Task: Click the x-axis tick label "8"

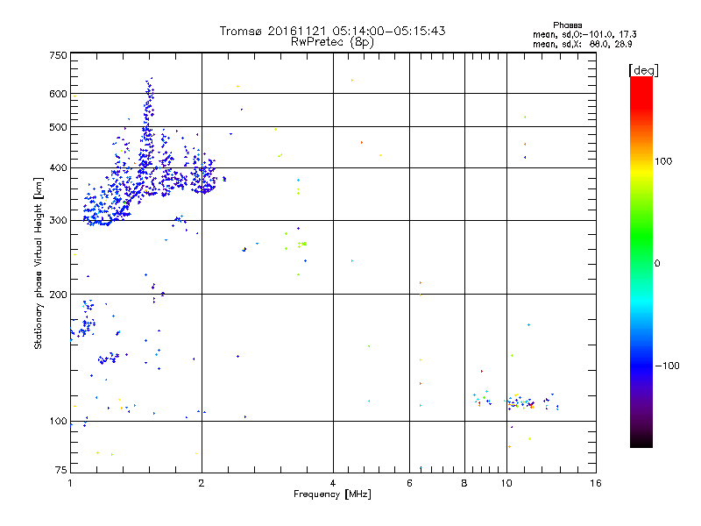Action: (x=464, y=483)
